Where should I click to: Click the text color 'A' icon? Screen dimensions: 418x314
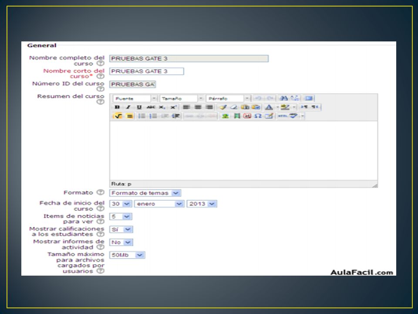[269, 107]
